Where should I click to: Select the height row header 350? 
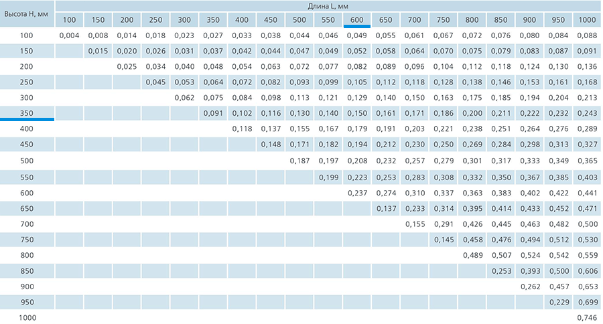(27, 113)
